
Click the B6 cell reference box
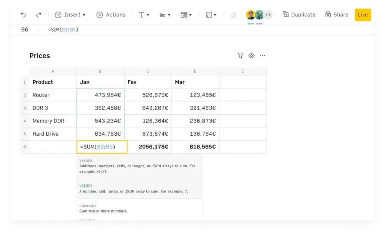click(x=24, y=29)
